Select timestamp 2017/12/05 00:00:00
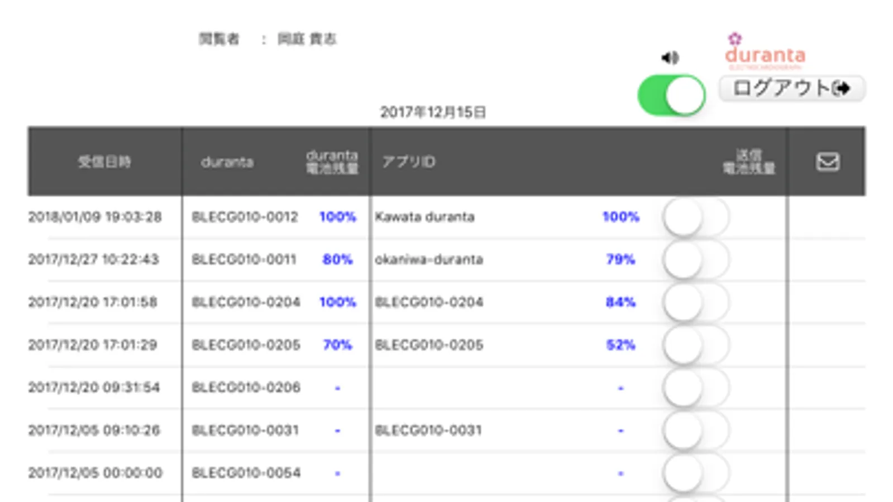This screenshot has width=893, height=502. [95, 473]
